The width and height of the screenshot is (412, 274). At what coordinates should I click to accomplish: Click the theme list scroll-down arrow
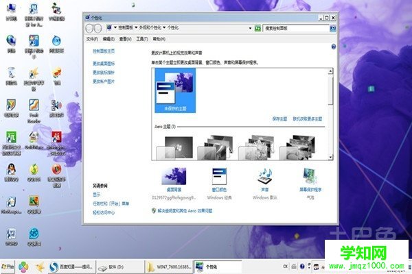(x=330, y=157)
